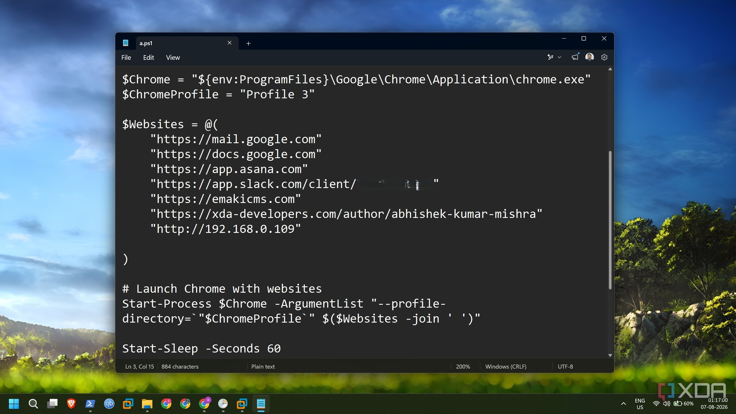Screen dimensions: 736x414
Task: Click the Windows (CRLF) status entry
Action: (506, 367)
